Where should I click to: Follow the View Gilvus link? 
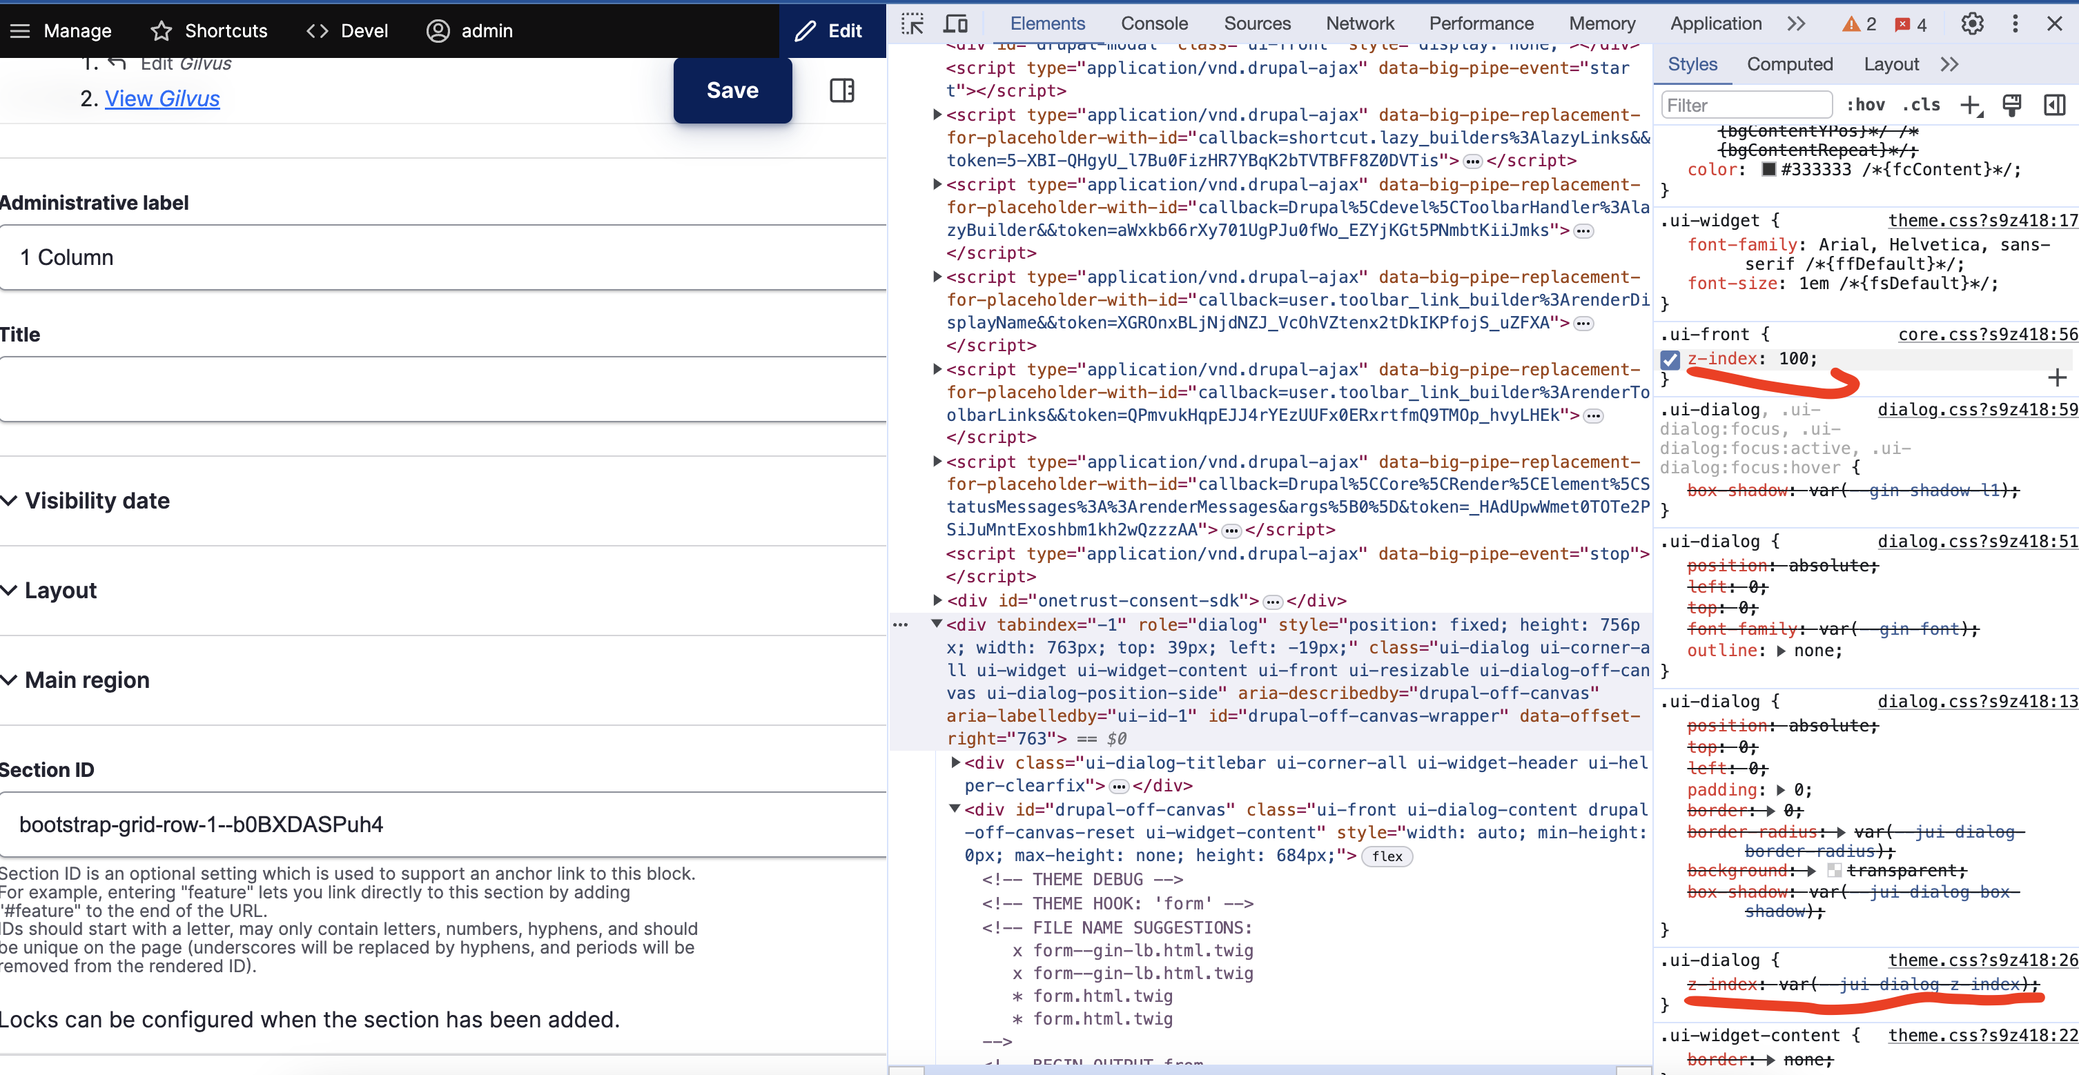(162, 99)
